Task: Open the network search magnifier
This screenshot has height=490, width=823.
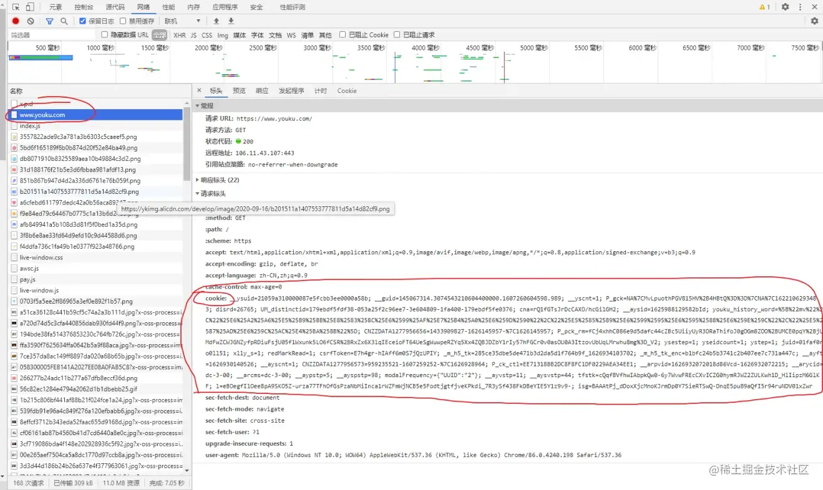Action: (x=64, y=21)
